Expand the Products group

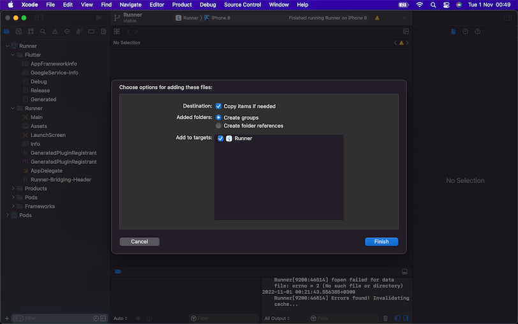[x=13, y=188]
